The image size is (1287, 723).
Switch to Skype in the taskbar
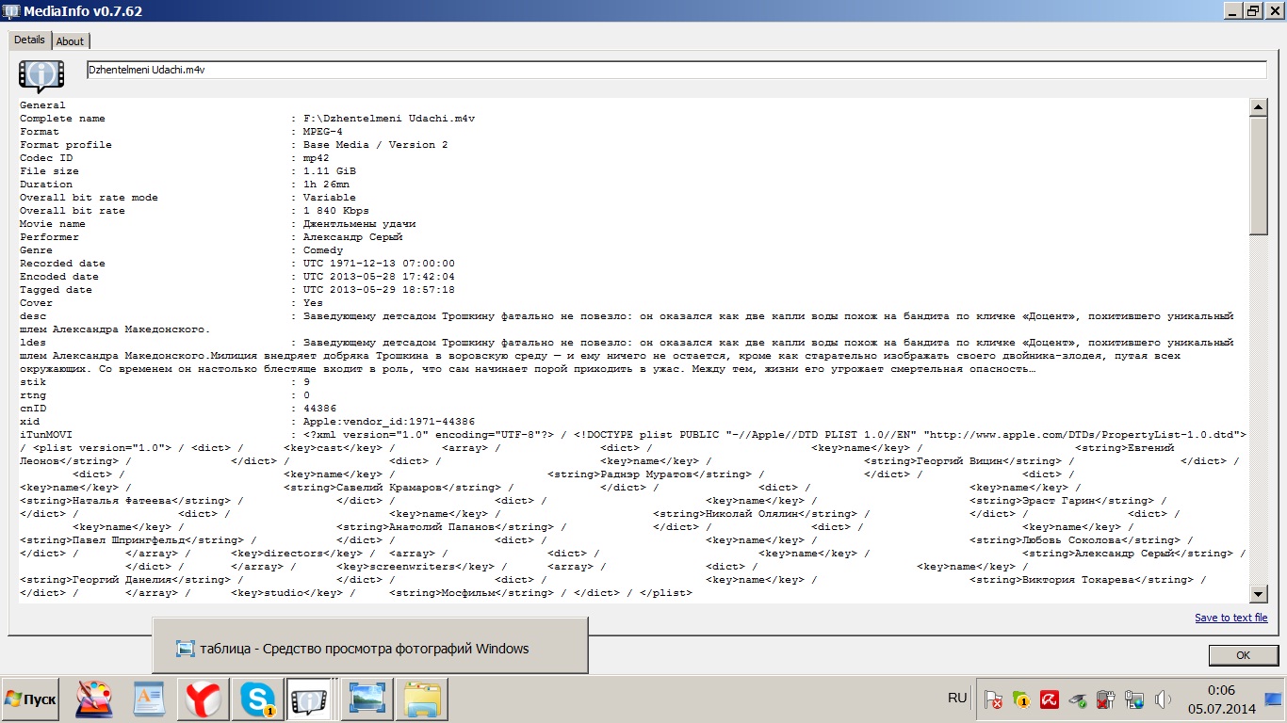coord(257,699)
